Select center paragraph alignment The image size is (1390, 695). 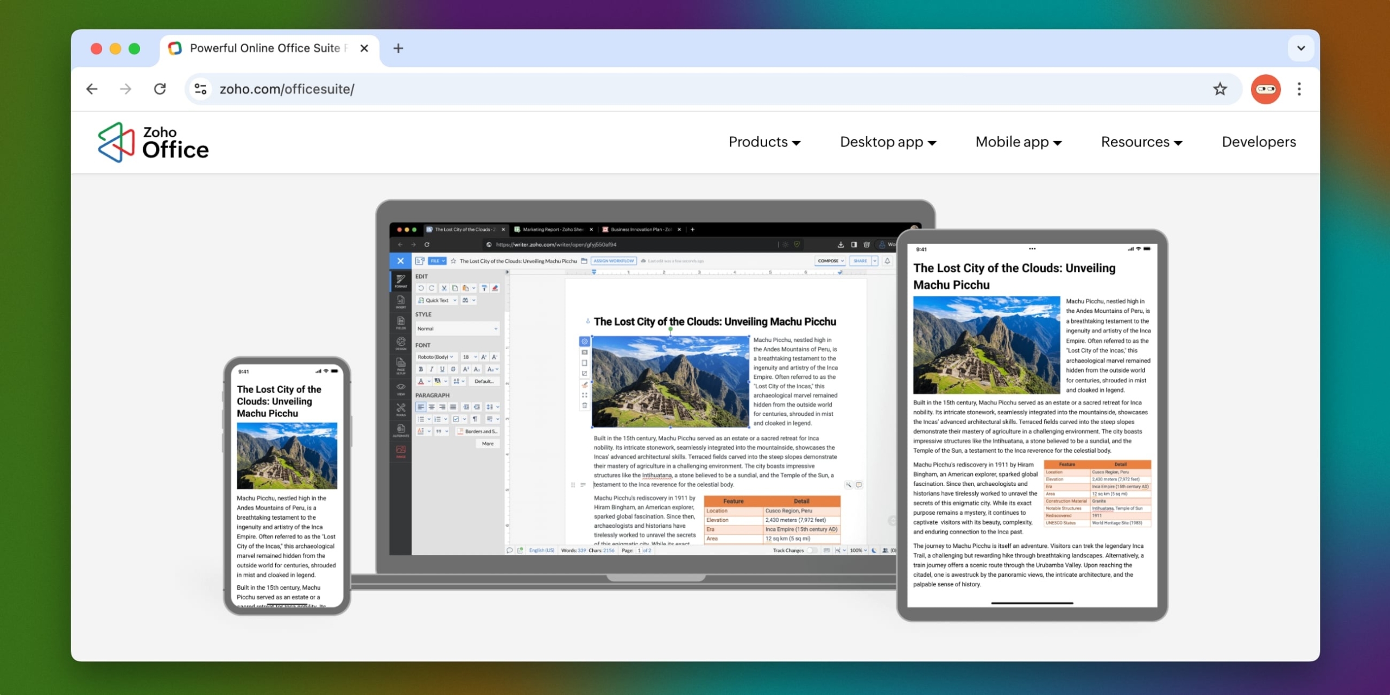point(432,407)
